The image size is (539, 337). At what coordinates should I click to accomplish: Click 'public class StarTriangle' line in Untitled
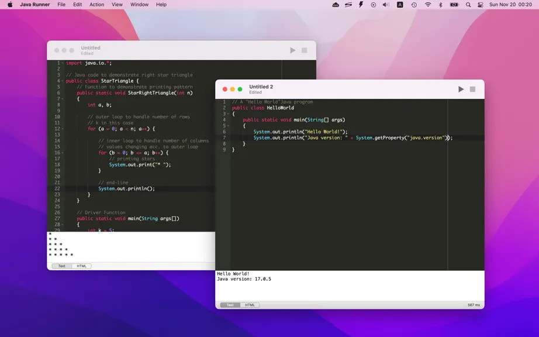(102, 81)
